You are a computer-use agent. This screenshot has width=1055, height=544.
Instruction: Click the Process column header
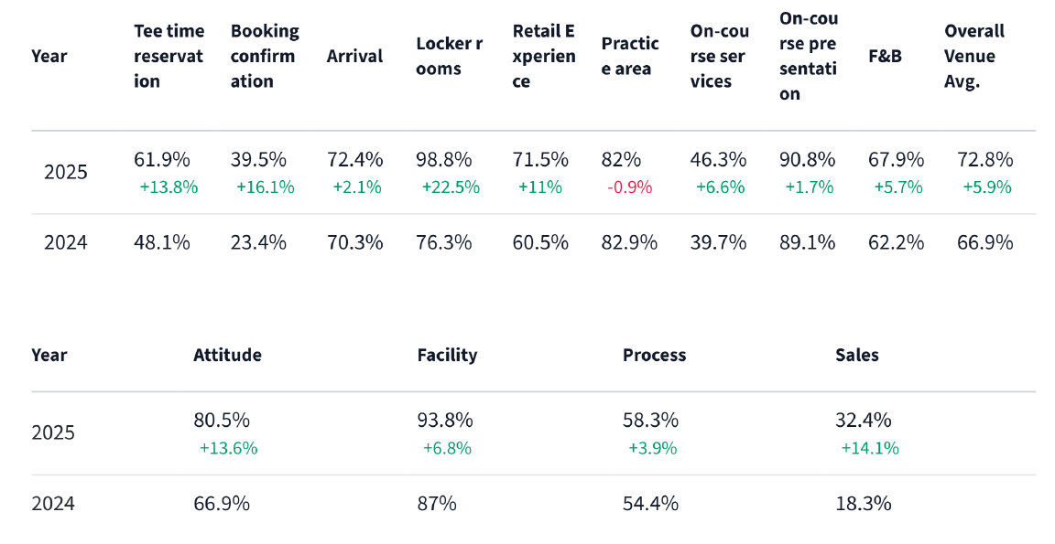[654, 355]
